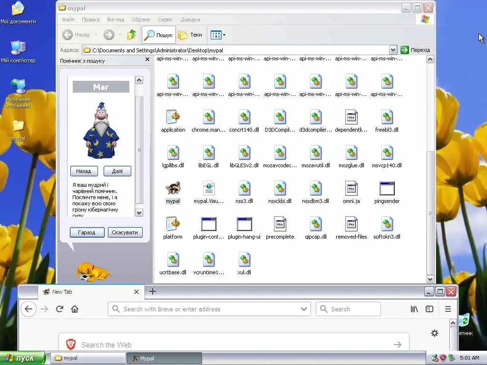Click the Mypal browser back button
The width and height of the screenshot is (487, 365).
click(x=29, y=309)
